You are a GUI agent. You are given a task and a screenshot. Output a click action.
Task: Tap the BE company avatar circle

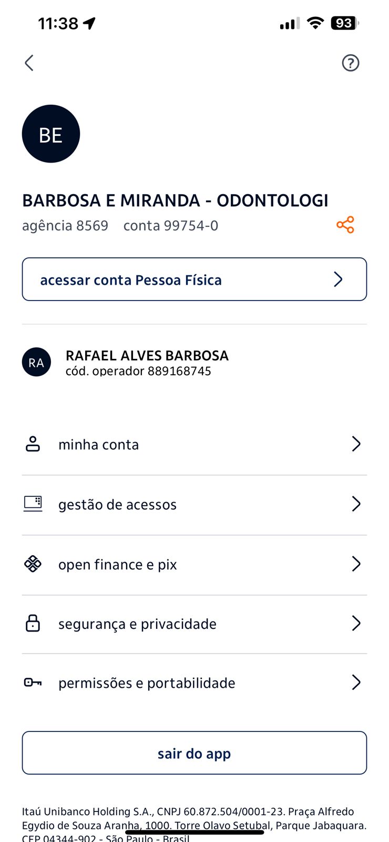[51, 134]
